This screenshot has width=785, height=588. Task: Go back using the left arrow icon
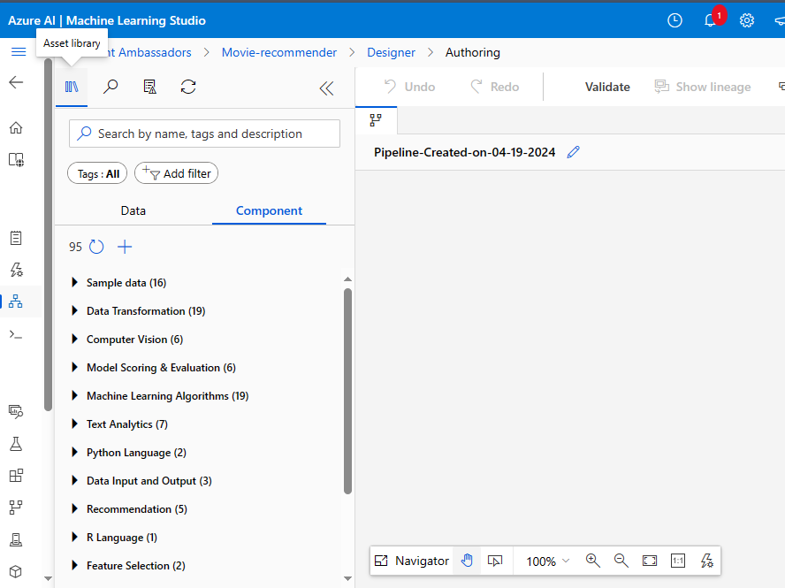pos(16,82)
